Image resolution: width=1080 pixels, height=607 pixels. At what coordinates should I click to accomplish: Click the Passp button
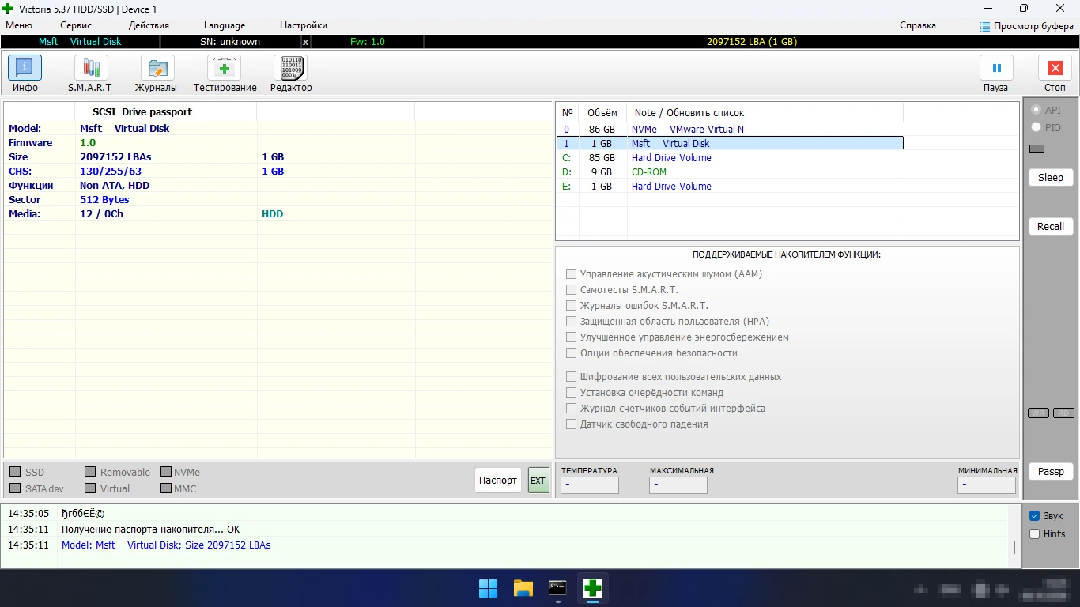(x=1051, y=472)
